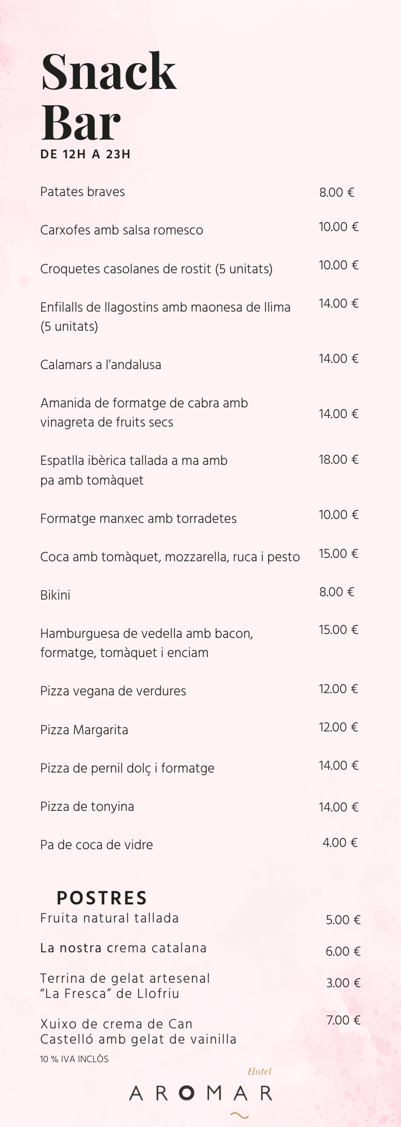Click the 18.00 € price for Espatlla ibèrica
This screenshot has height=1127, width=401.
[338, 459]
